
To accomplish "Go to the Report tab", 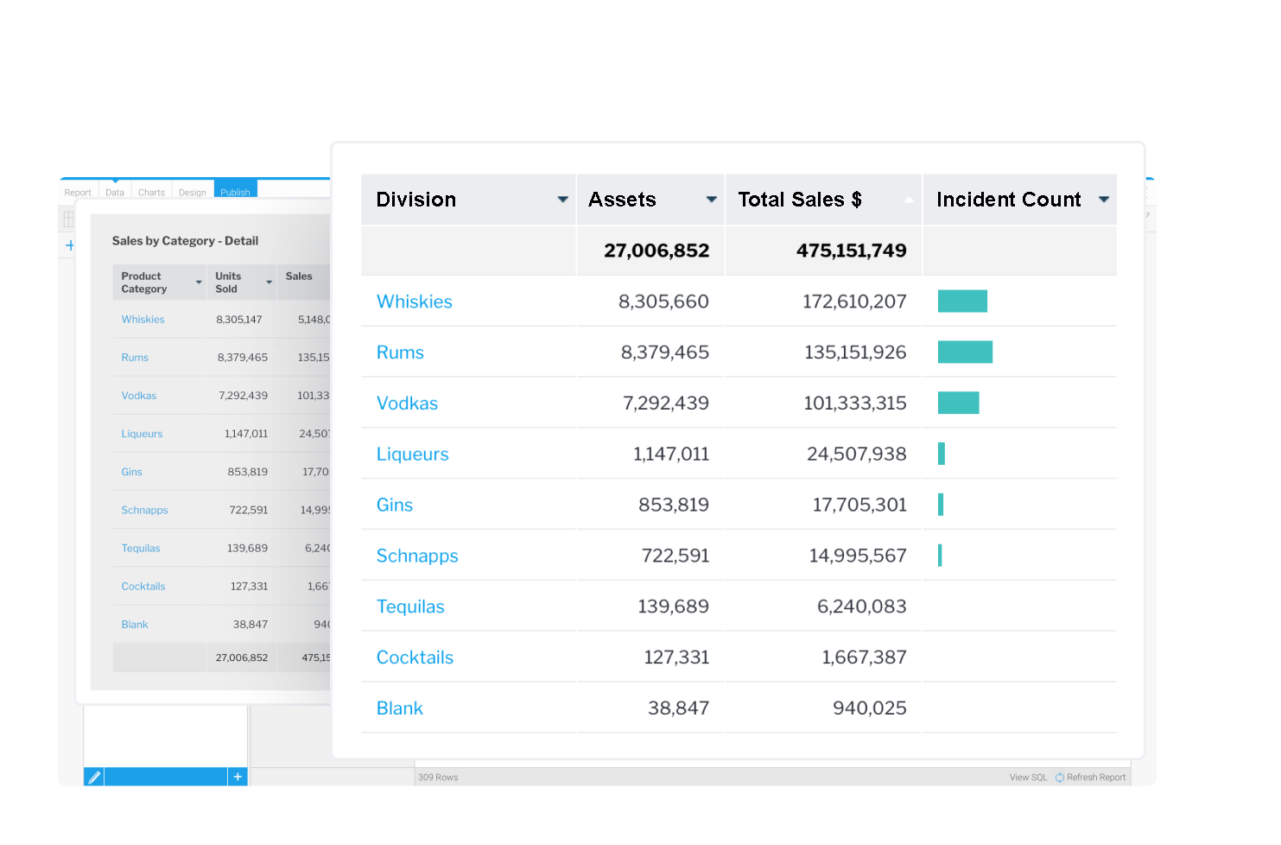I will 78,192.
